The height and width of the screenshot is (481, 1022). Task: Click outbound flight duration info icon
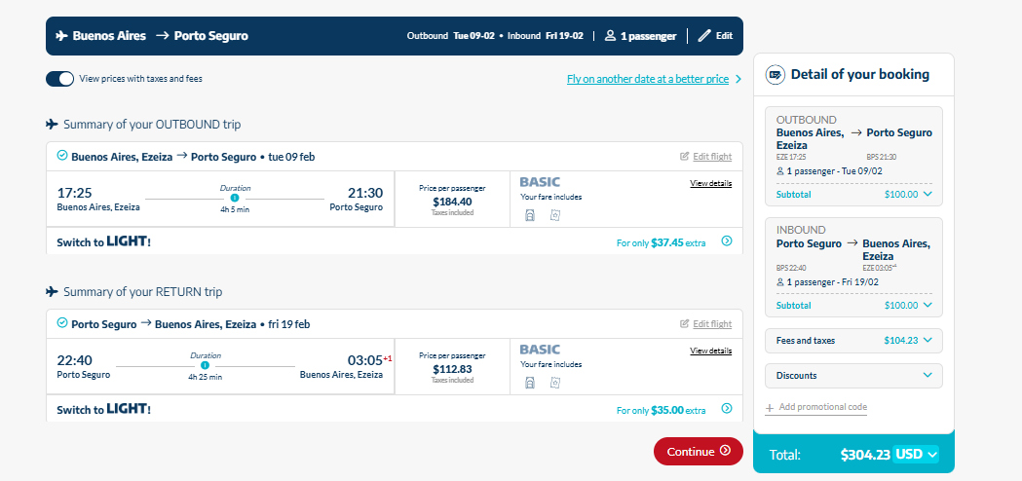[x=235, y=198]
